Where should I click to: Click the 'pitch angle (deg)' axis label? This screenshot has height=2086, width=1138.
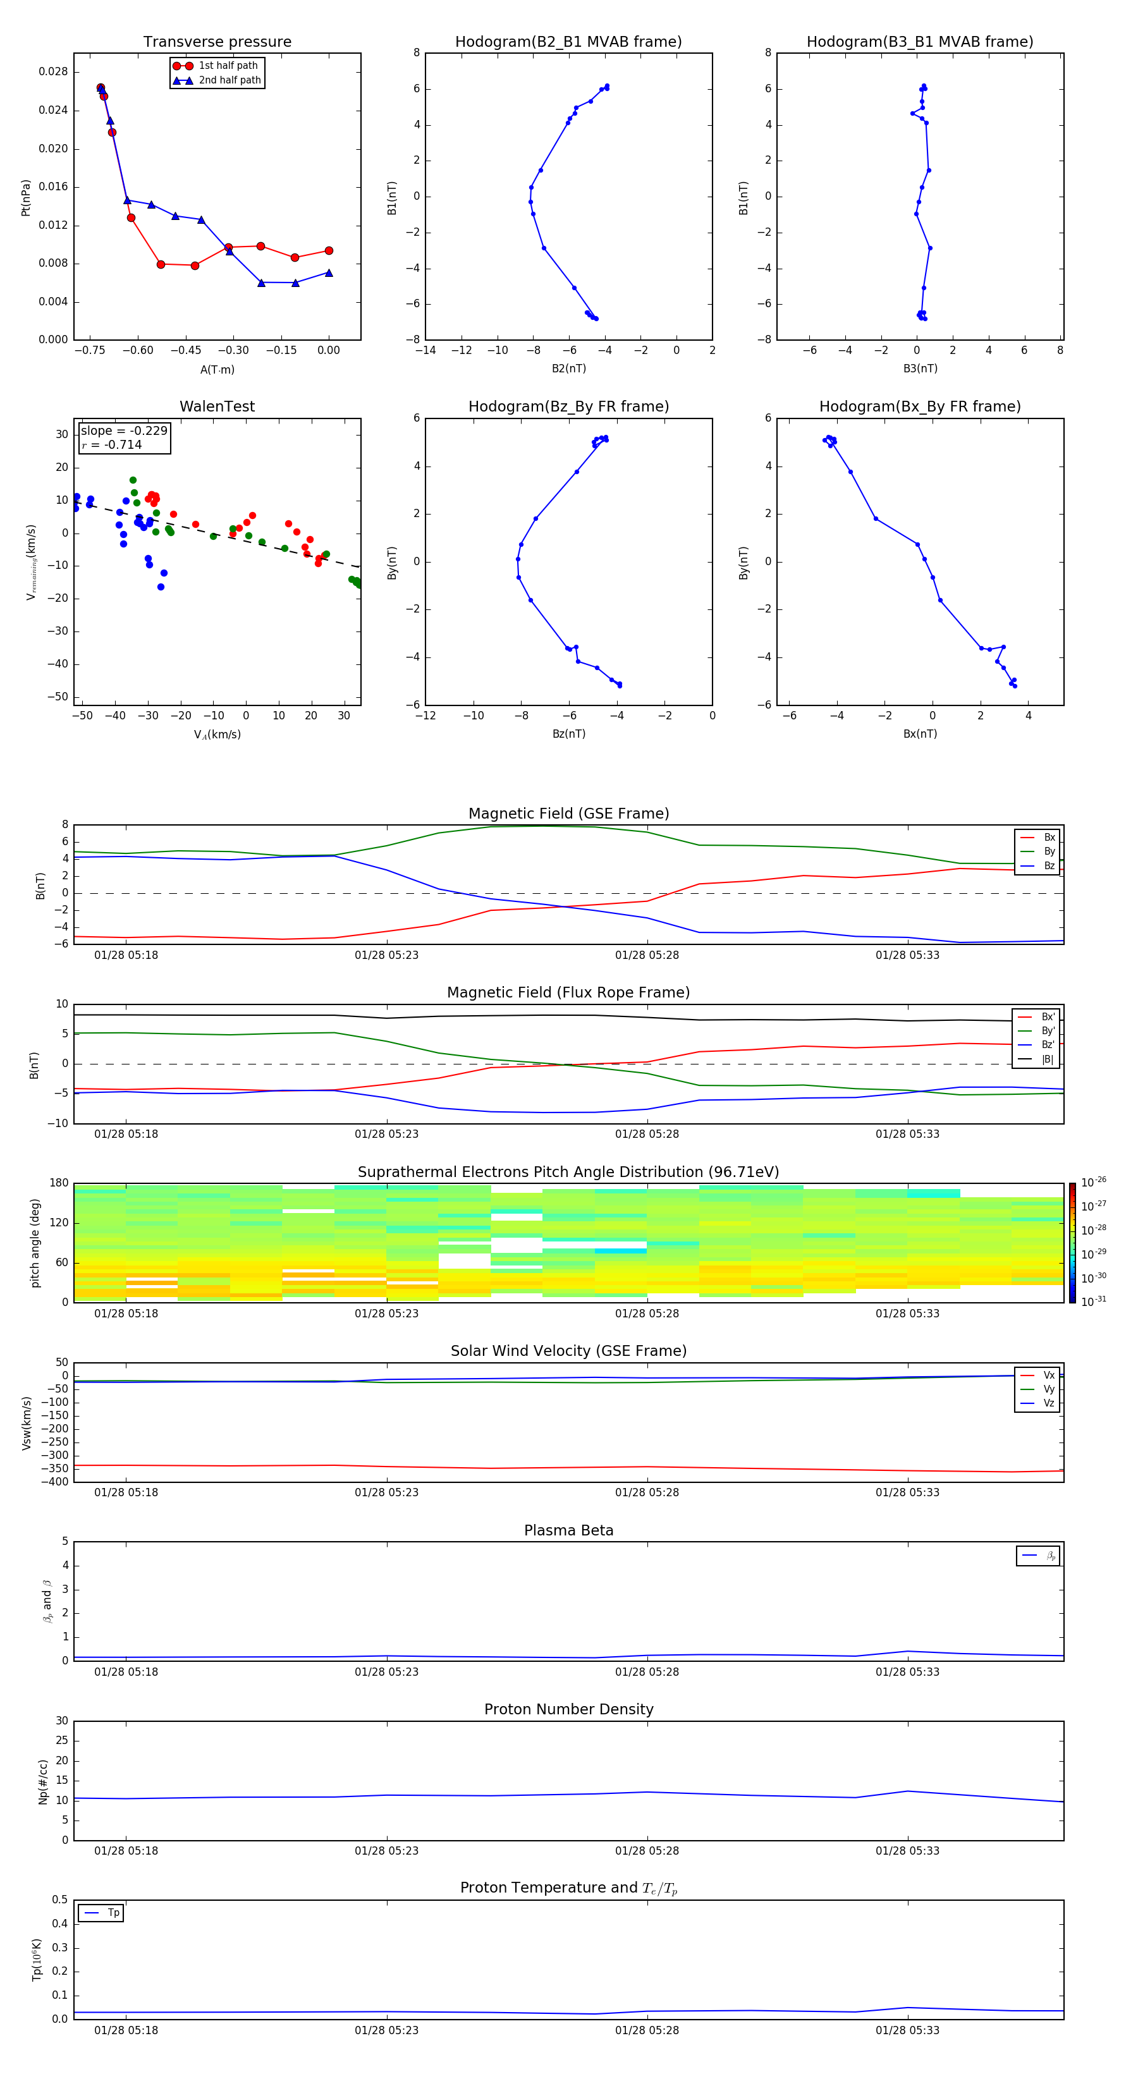[35, 1243]
